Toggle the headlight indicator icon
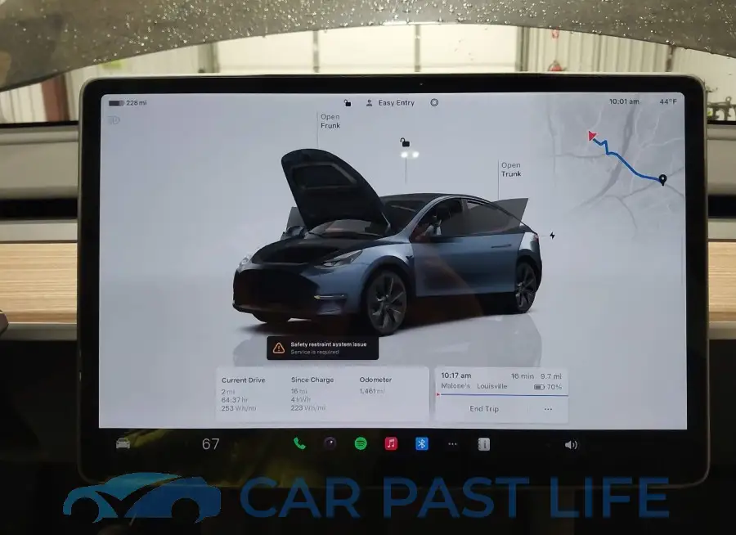The width and height of the screenshot is (736, 535). 114,121
